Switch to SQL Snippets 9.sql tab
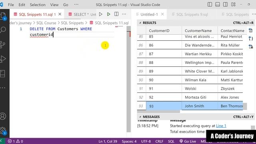 tap(192, 14)
